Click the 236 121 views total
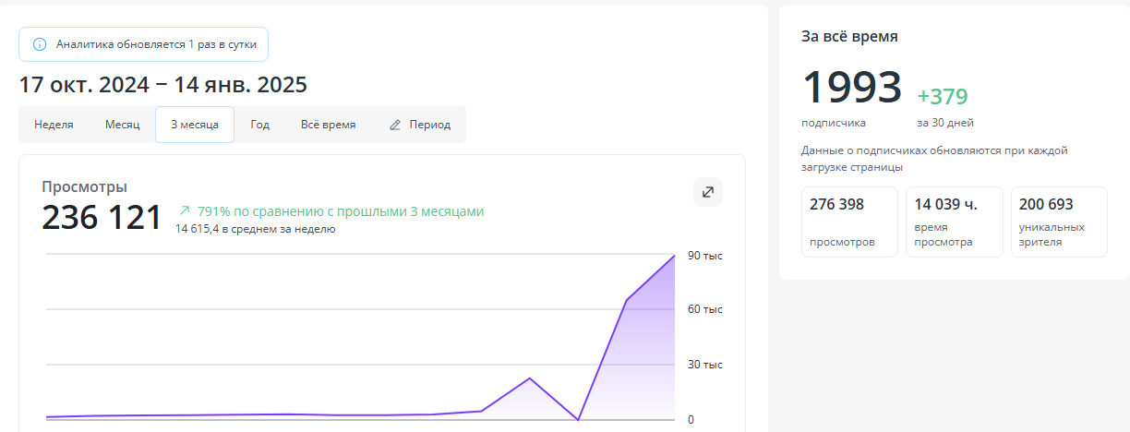Screen dimensions: 1130x432 tap(102, 217)
